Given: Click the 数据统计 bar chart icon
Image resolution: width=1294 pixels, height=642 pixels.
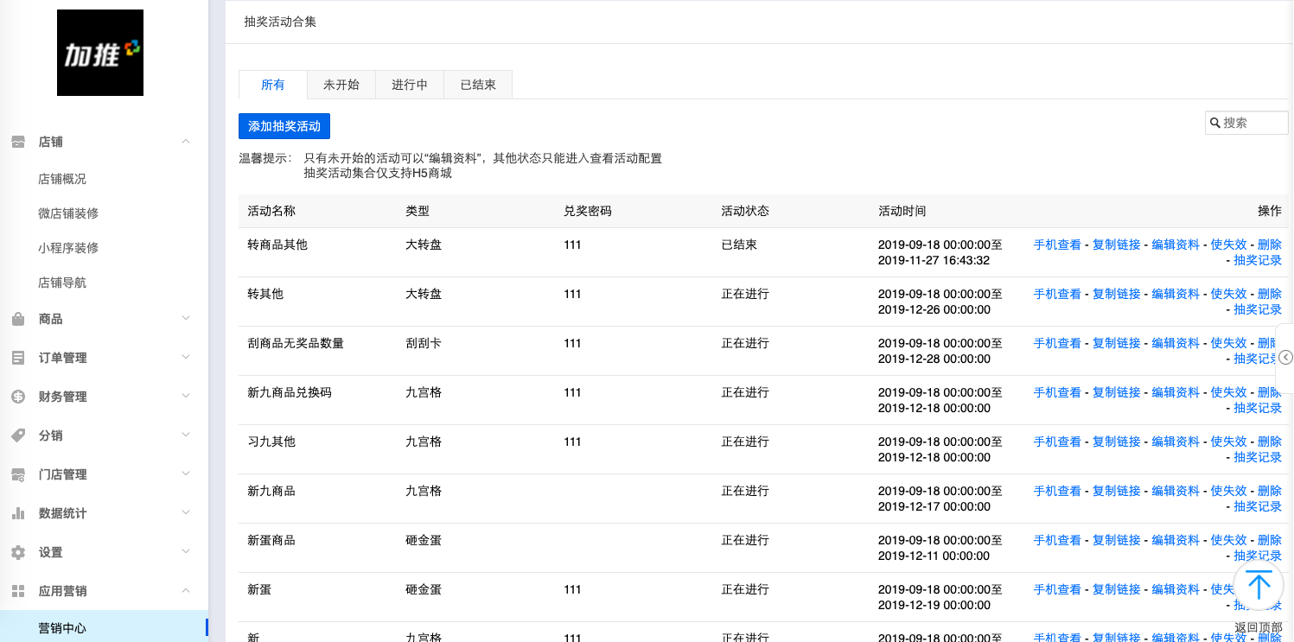Looking at the screenshot, I should 18,513.
